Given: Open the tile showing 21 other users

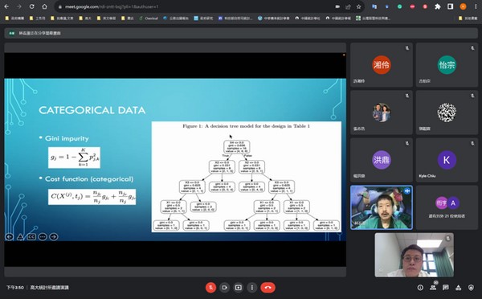Looking at the screenshot, I should coord(447,207).
